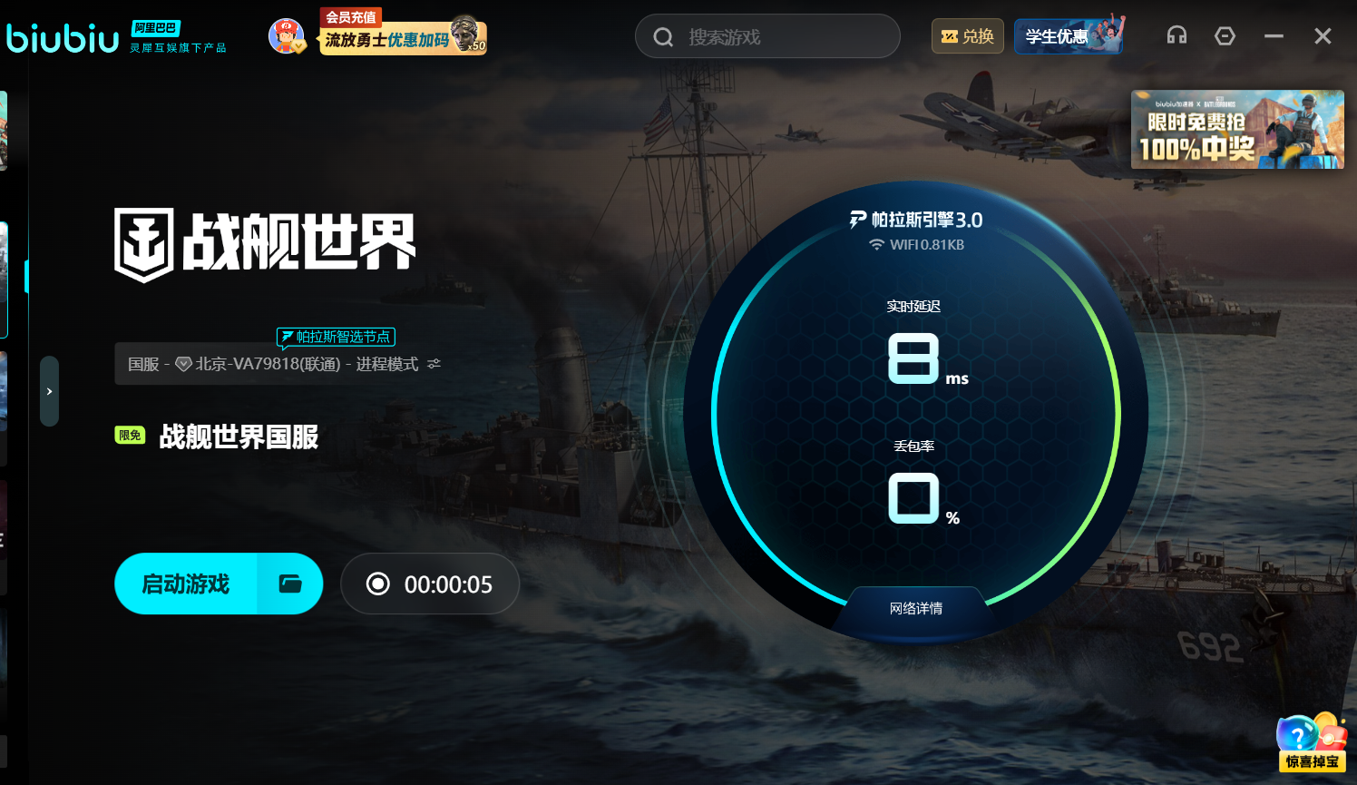The height and width of the screenshot is (785, 1357).
Task: Open the 惊喜掉宝 treasure icon
Action: (x=1312, y=741)
